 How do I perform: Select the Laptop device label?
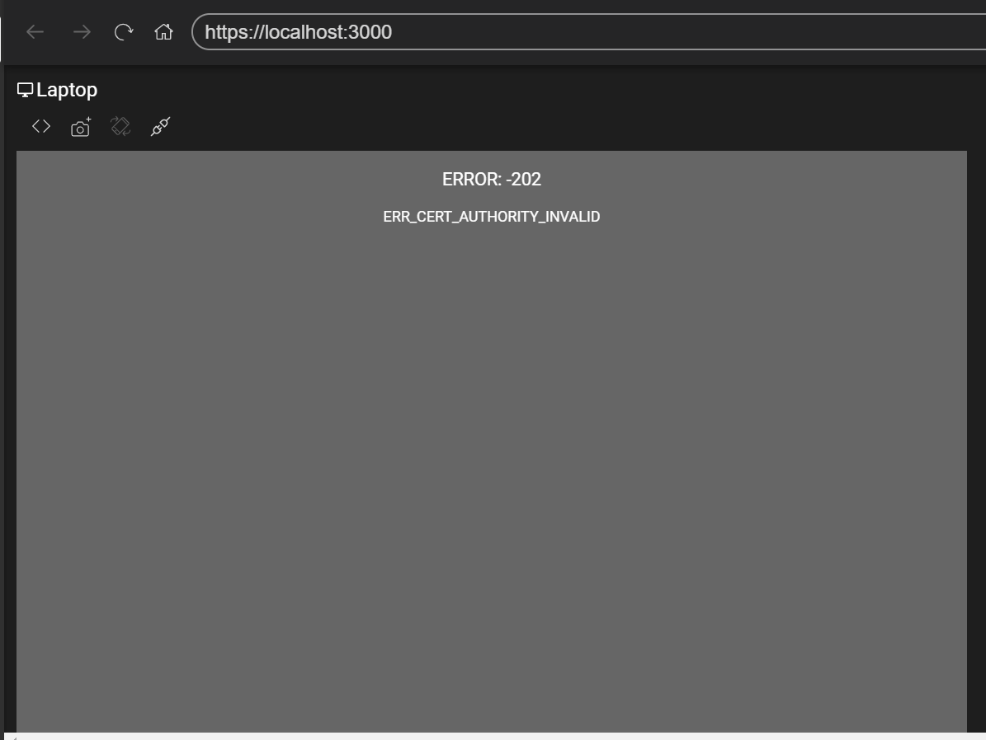[67, 90]
